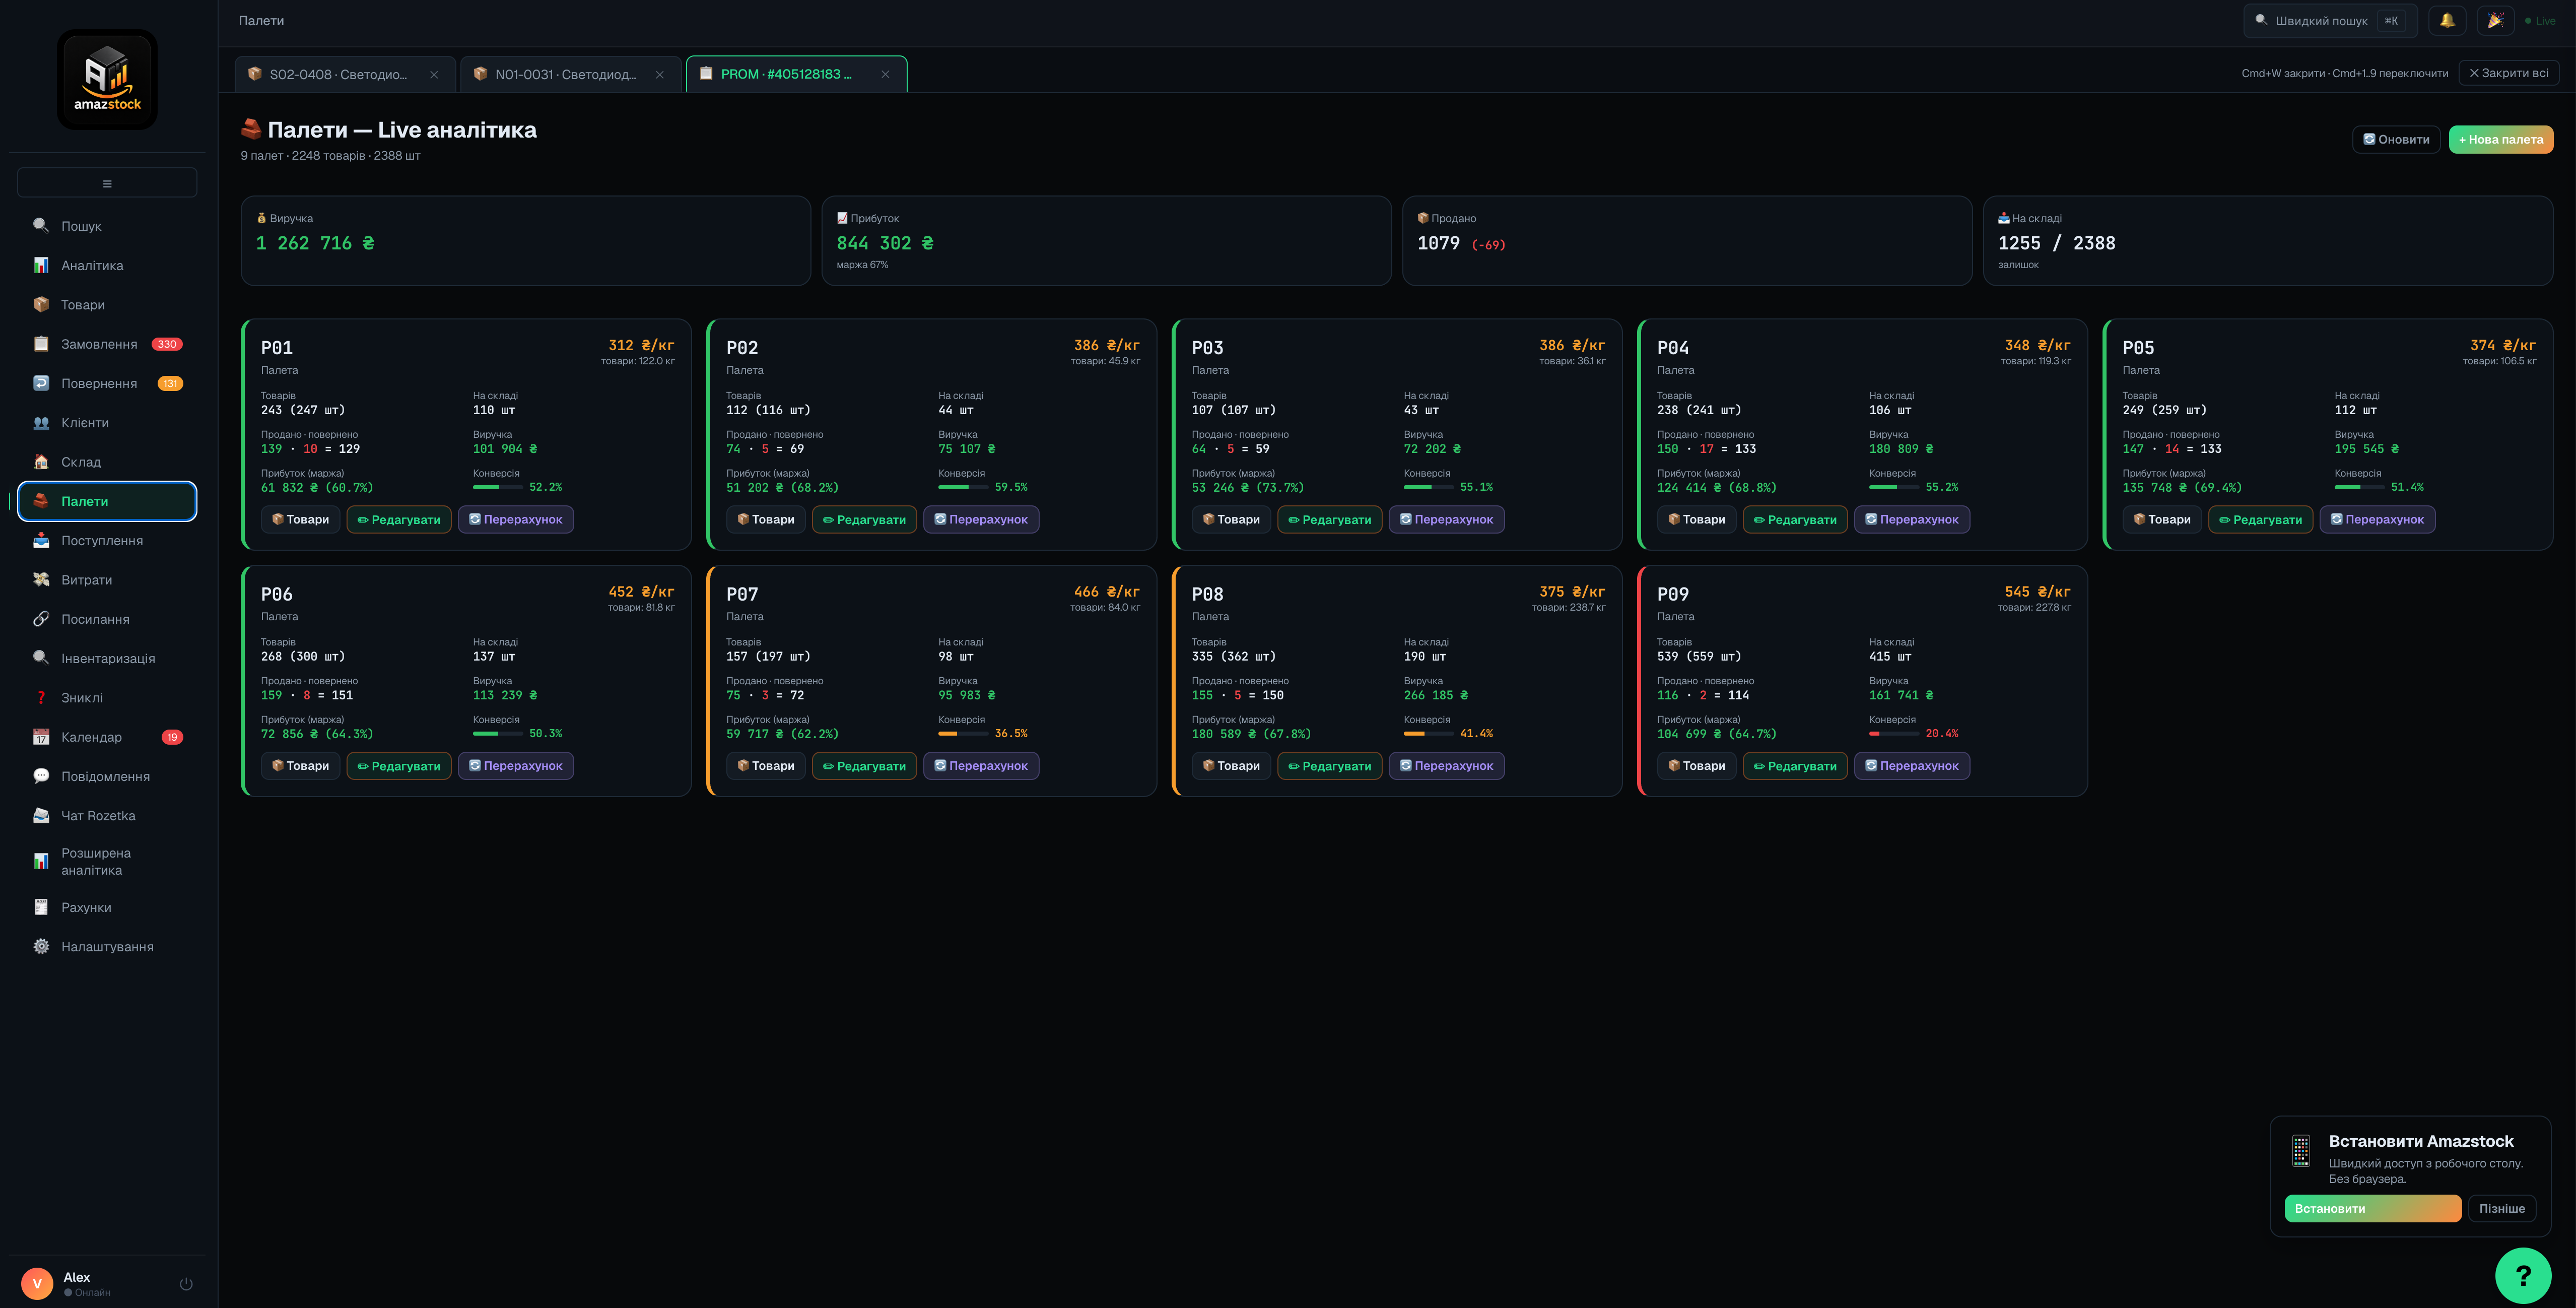This screenshot has width=2576, height=1308.
Task: Click the amazstock logo
Action: (x=107, y=79)
